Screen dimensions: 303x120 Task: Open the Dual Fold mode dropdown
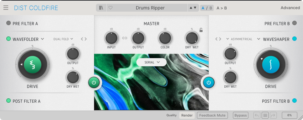click(63, 39)
